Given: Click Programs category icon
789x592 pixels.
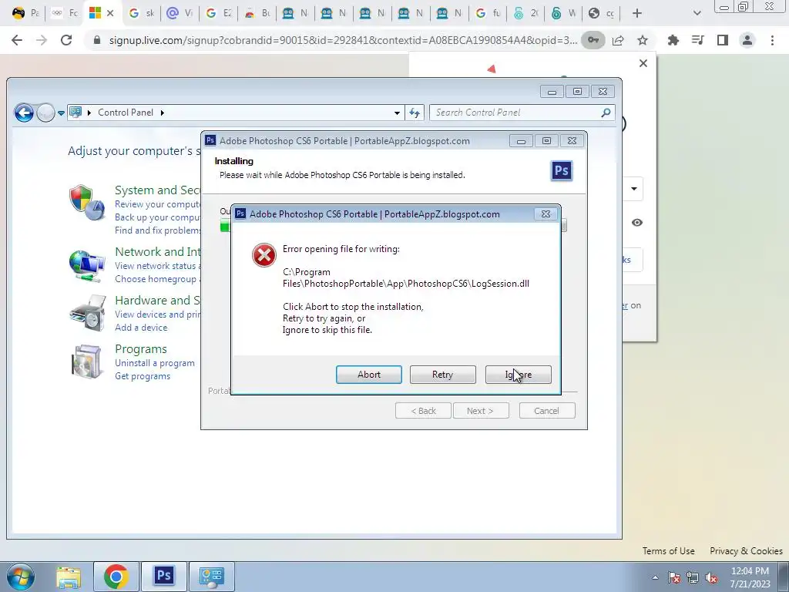Looking at the screenshot, I should [86, 362].
